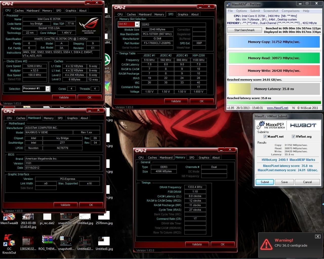Toggle the HWbot.org submit checkbox

pyautogui.click(x=293, y=137)
